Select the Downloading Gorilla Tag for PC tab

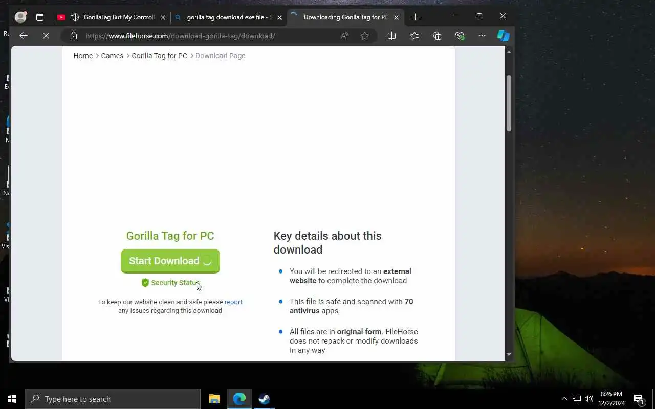coord(345,17)
